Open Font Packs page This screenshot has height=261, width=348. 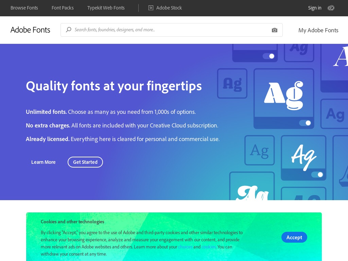[63, 8]
